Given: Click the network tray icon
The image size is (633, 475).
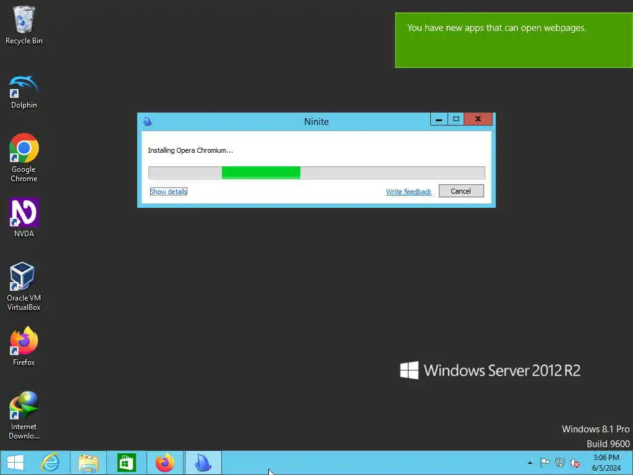Looking at the screenshot, I should (560, 463).
